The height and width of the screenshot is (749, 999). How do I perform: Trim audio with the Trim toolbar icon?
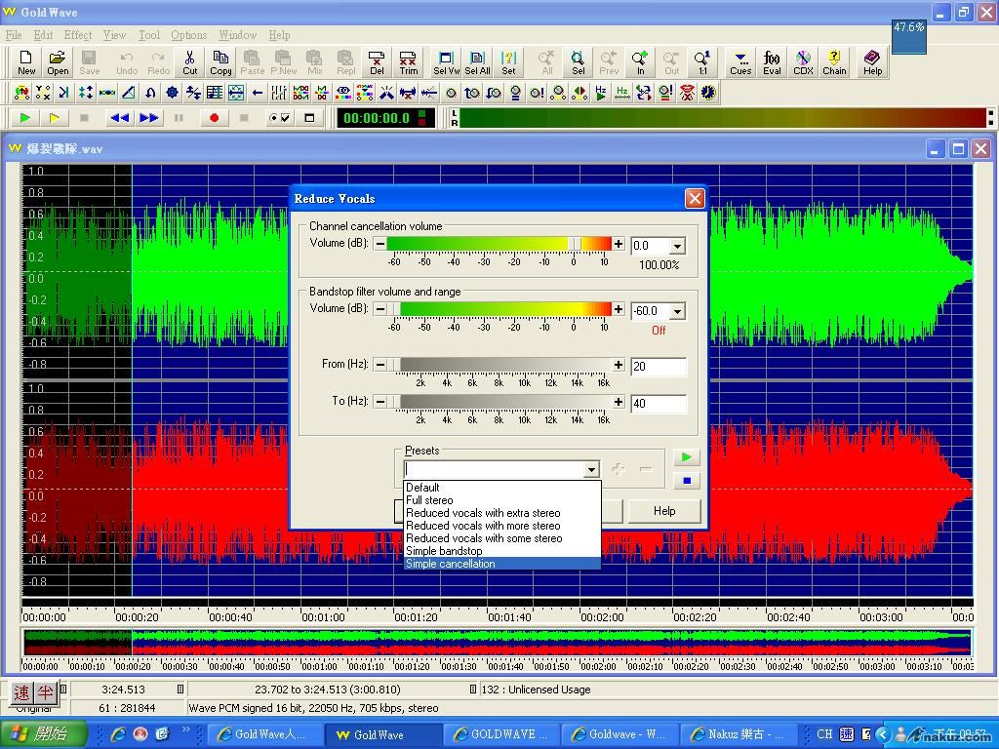(409, 62)
